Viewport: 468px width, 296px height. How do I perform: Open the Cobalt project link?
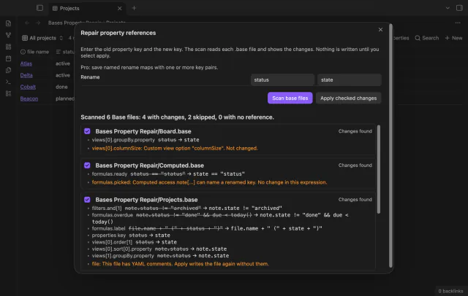(x=28, y=87)
